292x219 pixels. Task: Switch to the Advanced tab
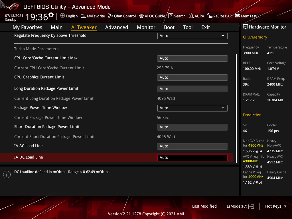coord(117,27)
